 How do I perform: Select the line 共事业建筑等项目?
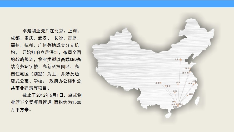tap(30, 88)
